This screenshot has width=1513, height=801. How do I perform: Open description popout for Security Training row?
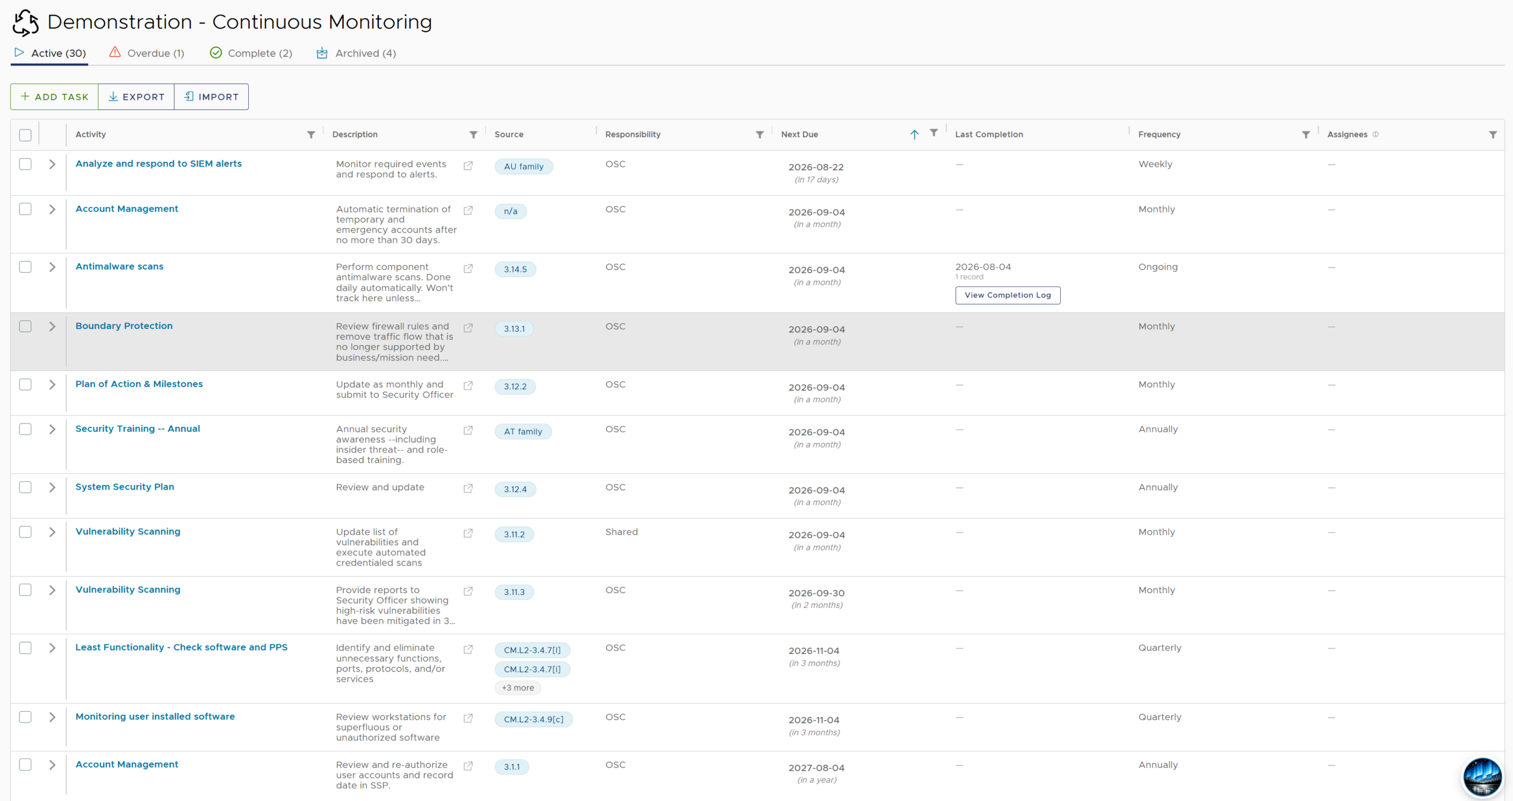click(x=468, y=431)
